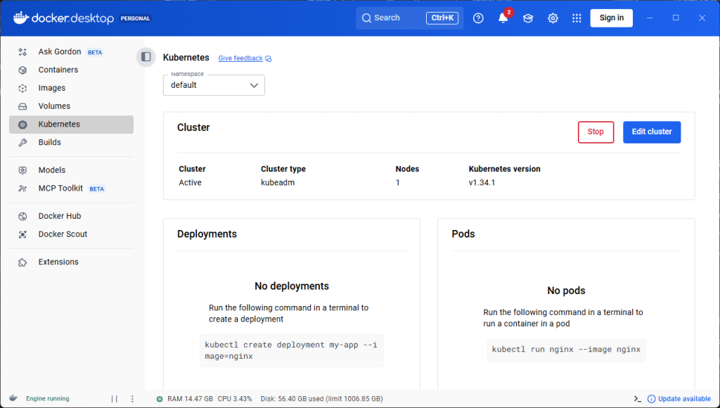Click the update info circle icon
Screen dimensions: 720x408
(x=651, y=399)
